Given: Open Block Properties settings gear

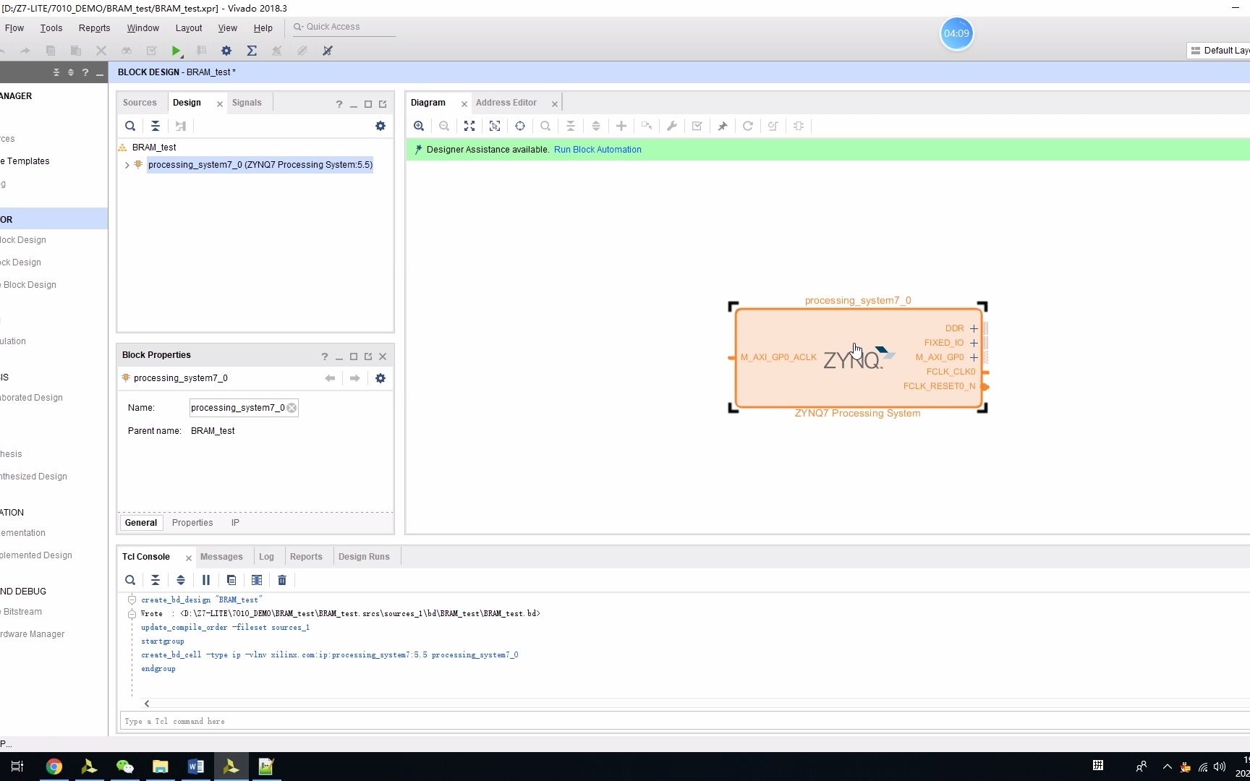Looking at the screenshot, I should (x=380, y=378).
